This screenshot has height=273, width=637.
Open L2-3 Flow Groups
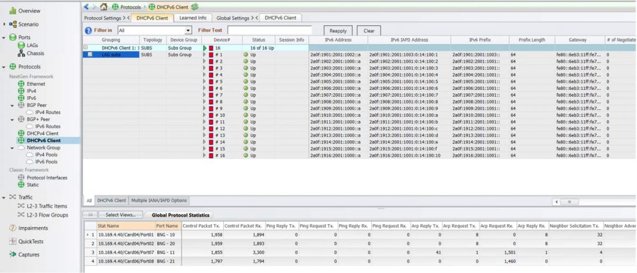click(43, 215)
